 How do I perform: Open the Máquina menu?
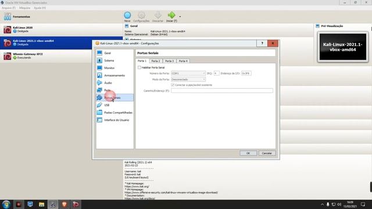click(24, 8)
